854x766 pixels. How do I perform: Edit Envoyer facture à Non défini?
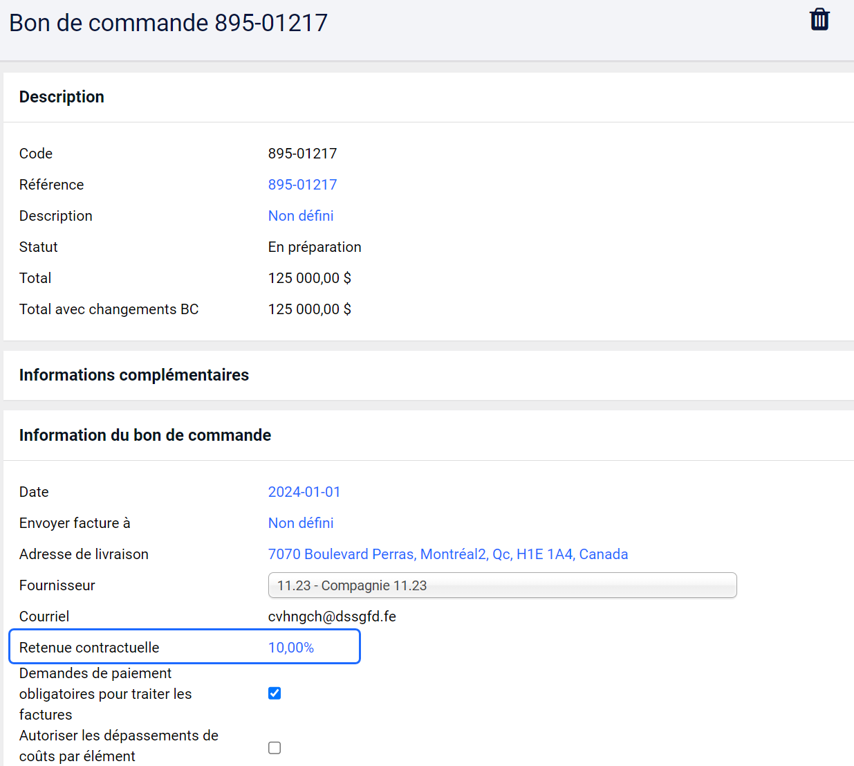coord(301,523)
